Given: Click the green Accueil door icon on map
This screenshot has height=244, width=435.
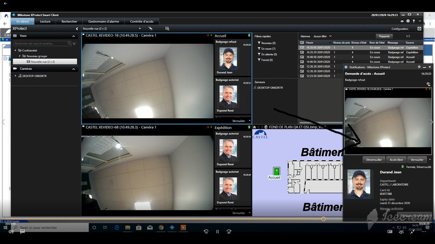Looking at the screenshot, I should tap(275, 171).
